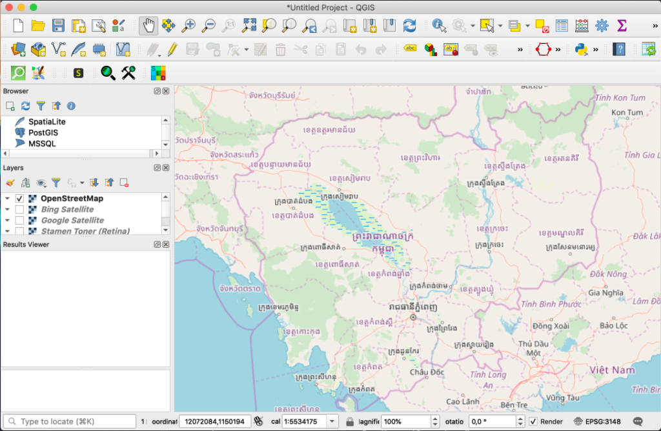Viewport: 661px width, 431px height.
Task: Expand the Stamen Toner layer tree arrow
Action: [x=7, y=231]
